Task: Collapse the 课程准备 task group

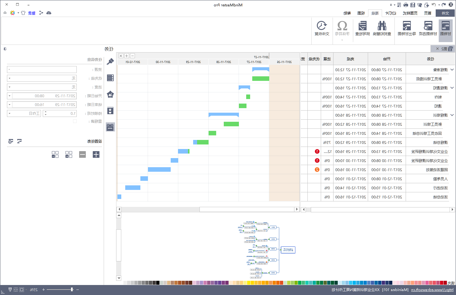Action: click(452, 70)
